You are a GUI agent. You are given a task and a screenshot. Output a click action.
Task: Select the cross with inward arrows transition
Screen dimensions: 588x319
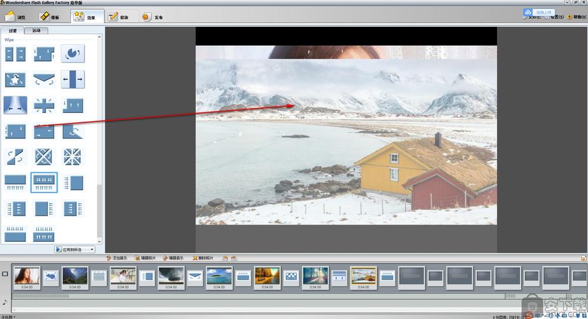coord(44,105)
